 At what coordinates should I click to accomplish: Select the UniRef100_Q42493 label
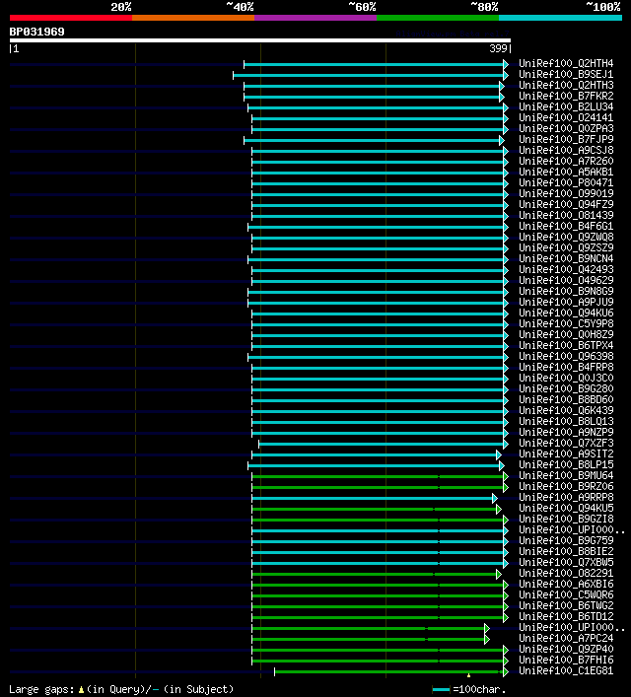[566, 269]
